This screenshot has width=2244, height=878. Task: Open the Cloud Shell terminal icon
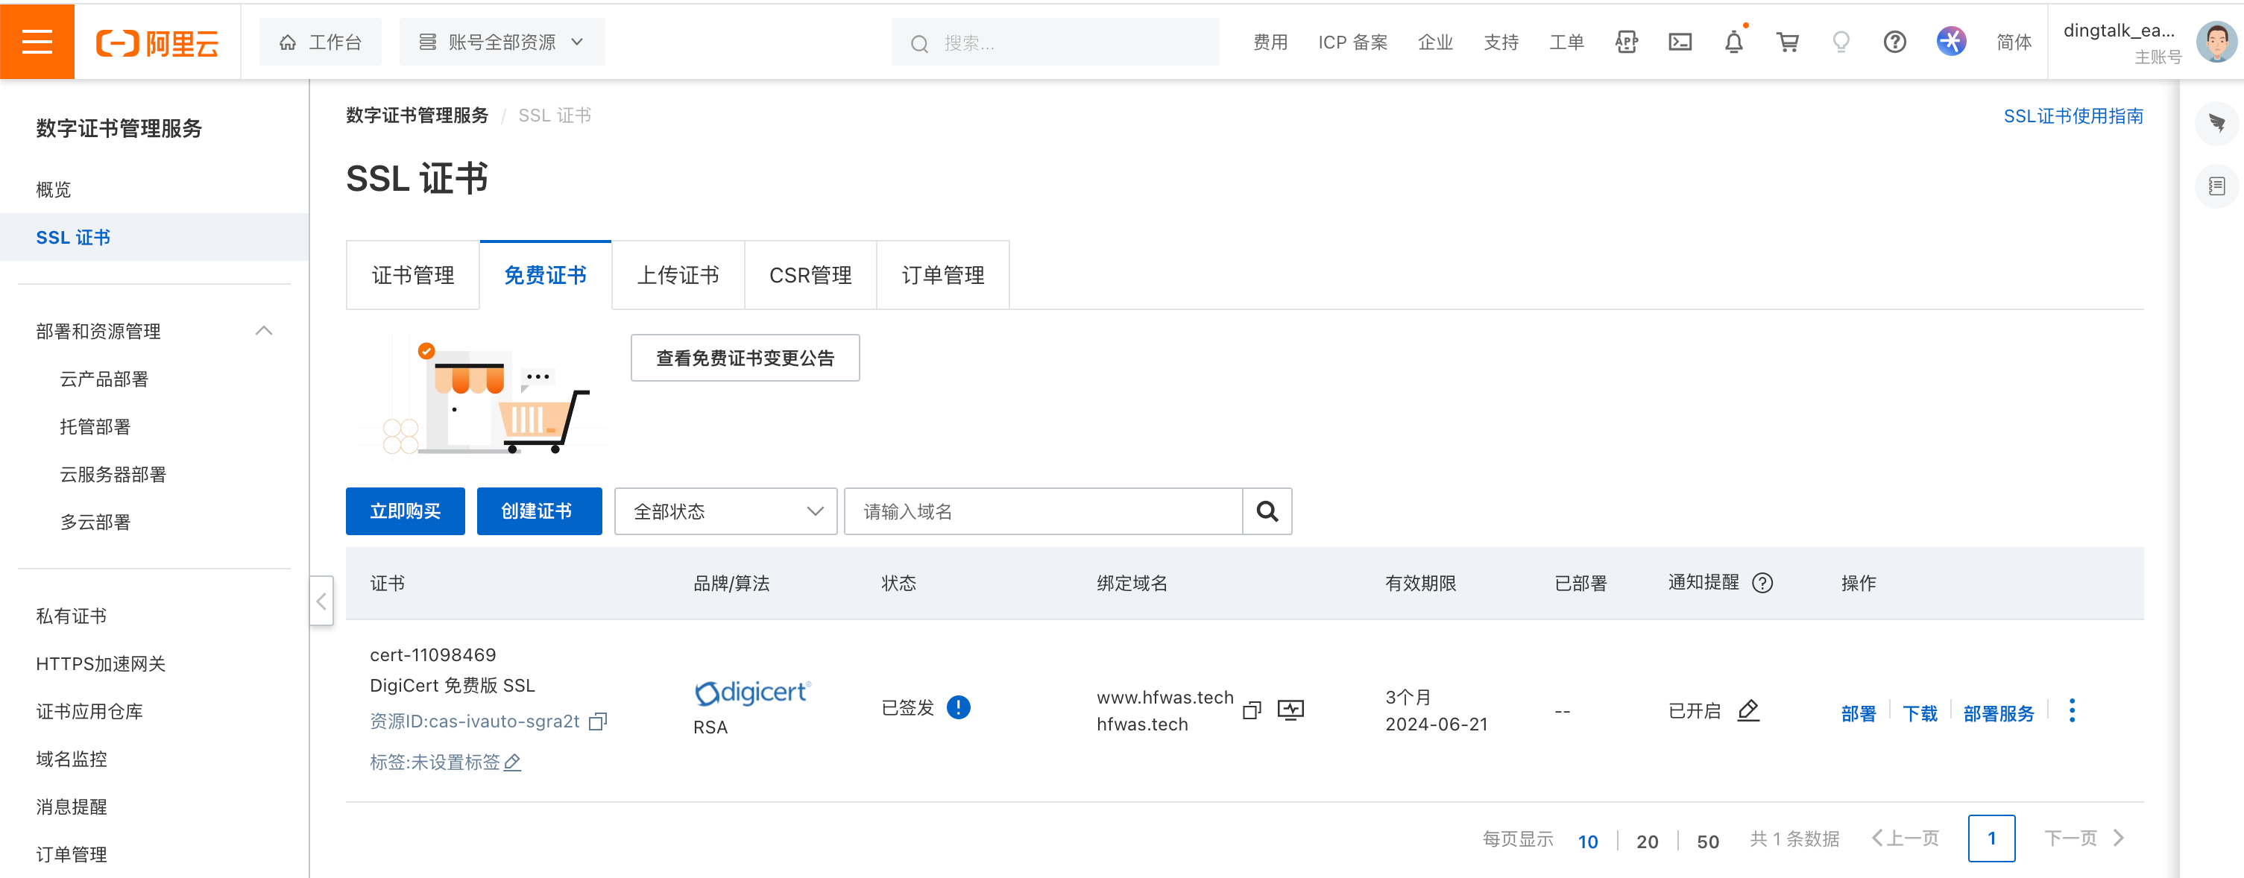[x=1680, y=42]
